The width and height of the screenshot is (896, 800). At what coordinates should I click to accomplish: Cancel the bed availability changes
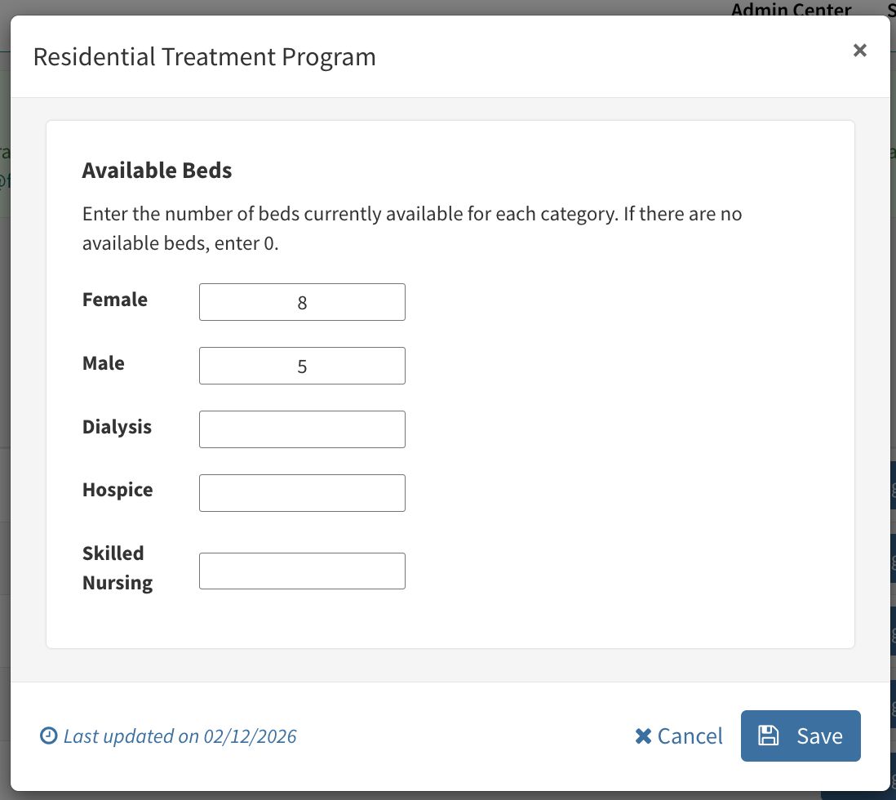point(679,736)
